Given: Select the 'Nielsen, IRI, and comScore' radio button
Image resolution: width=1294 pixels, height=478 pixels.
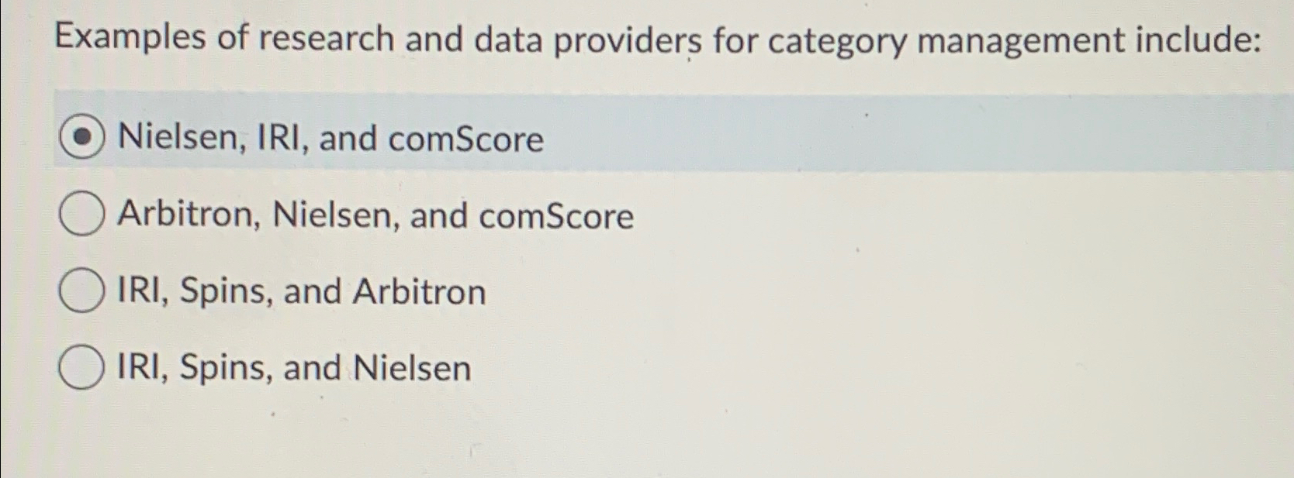Looking at the screenshot, I should (x=82, y=136).
